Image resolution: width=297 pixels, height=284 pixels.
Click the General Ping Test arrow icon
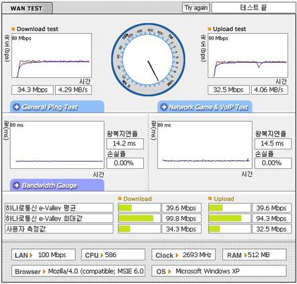(16, 107)
